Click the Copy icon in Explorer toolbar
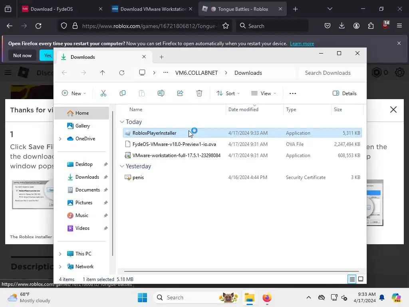 (122, 93)
